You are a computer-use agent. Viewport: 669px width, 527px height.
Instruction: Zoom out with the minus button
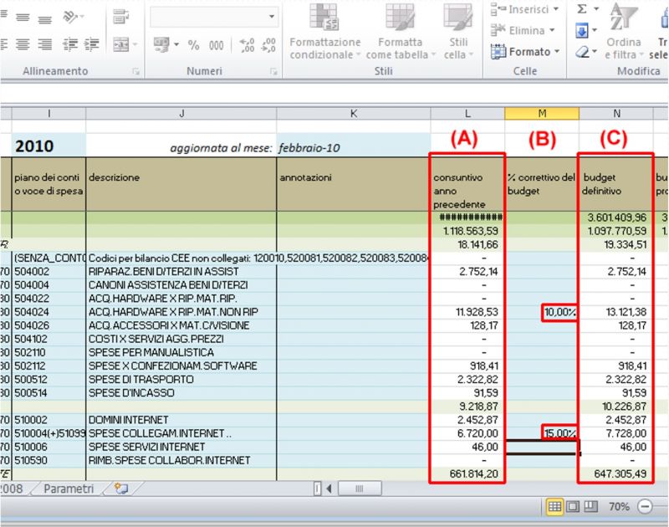pyautogui.click(x=645, y=507)
